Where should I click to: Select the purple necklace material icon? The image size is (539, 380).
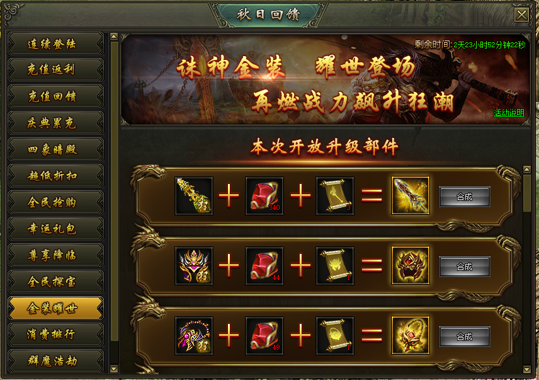(x=194, y=335)
